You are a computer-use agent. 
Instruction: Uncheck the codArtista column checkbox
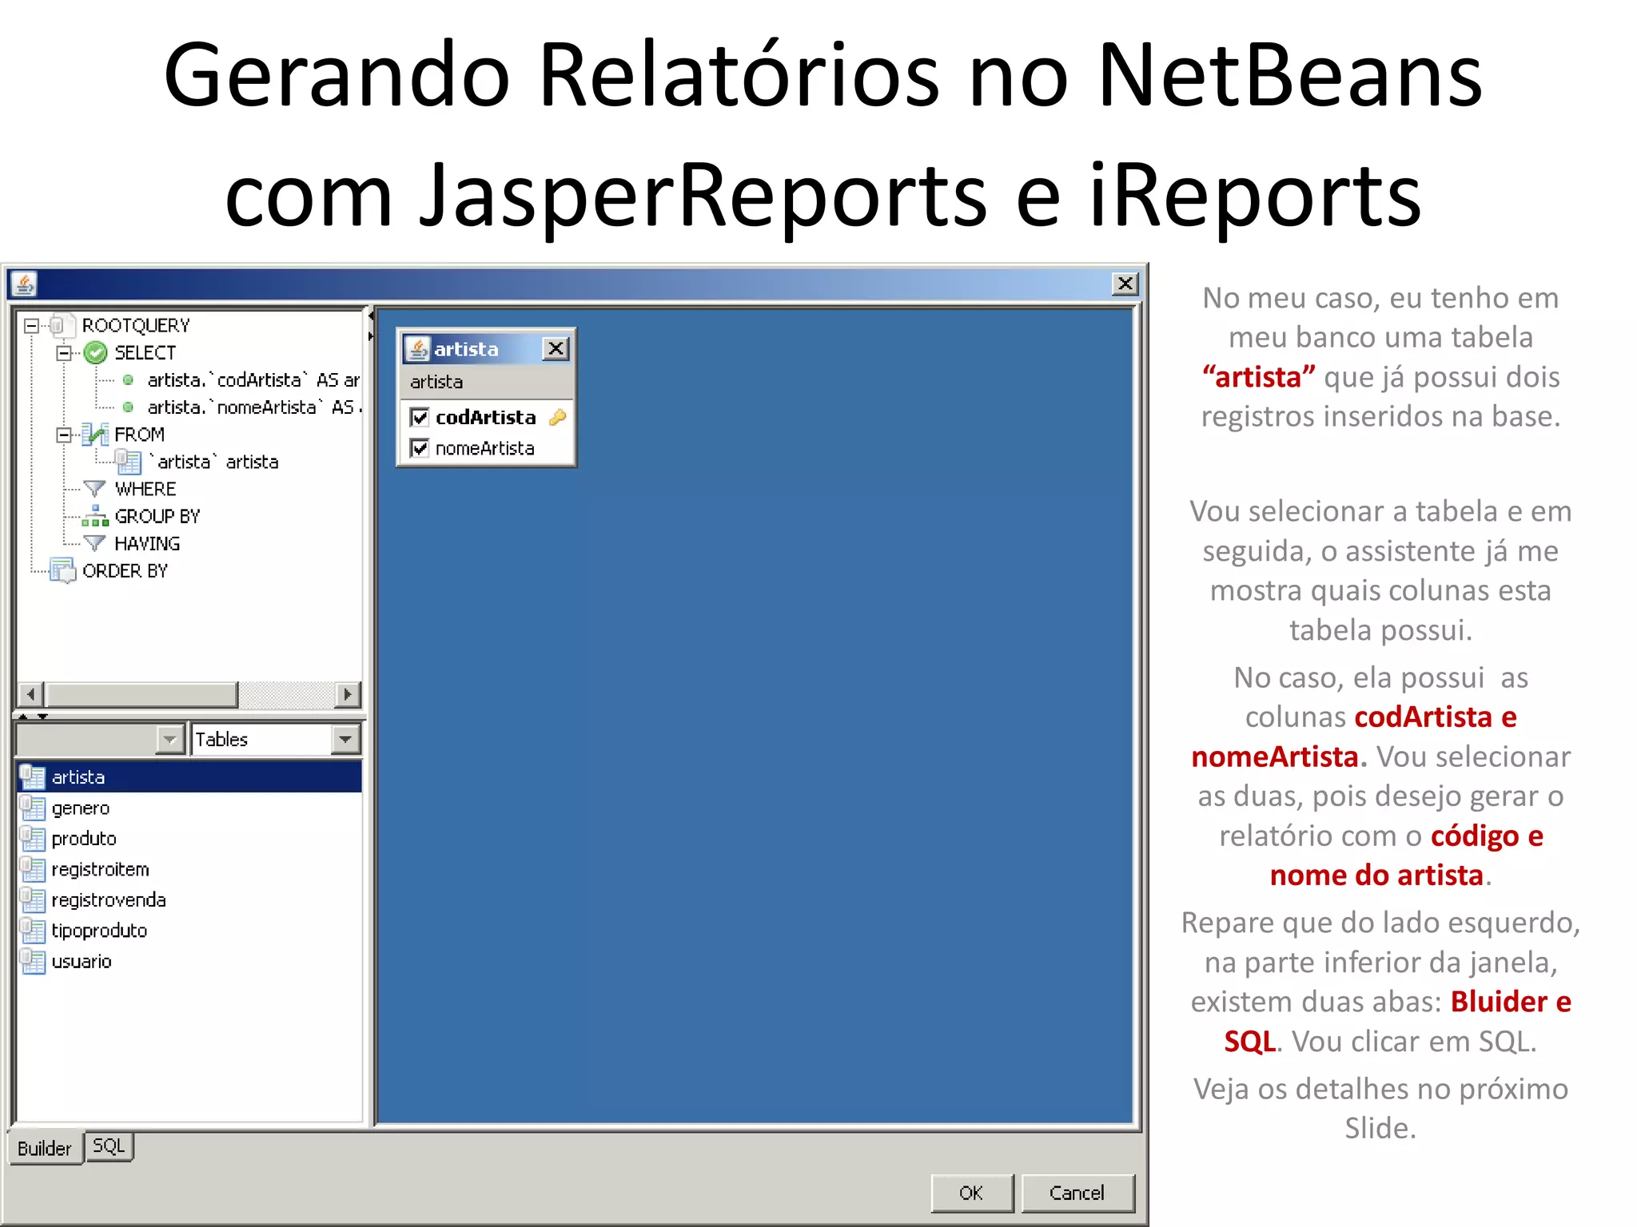420,417
